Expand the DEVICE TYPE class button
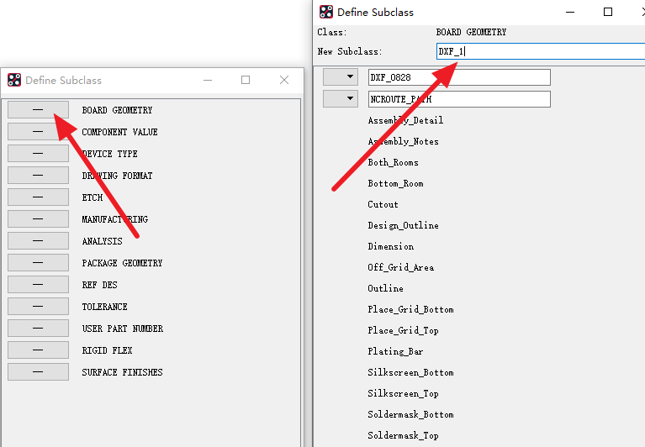The height and width of the screenshot is (447, 645). (x=38, y=153)
